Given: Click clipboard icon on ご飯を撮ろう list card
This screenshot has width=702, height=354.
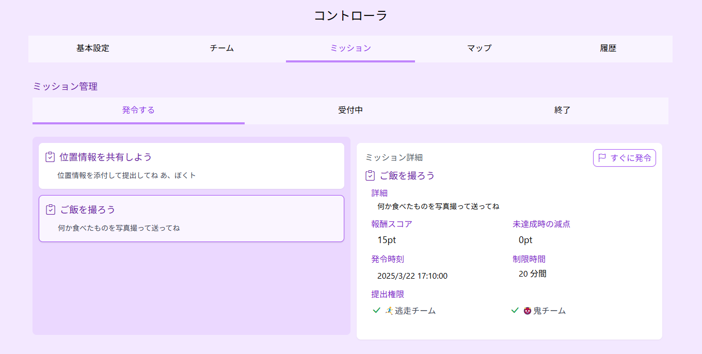Looking at the screenshot, I should (50, 210).
